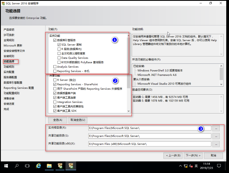
Task: Click 共享功能目录(S) path field
Action: click(150, 136)
